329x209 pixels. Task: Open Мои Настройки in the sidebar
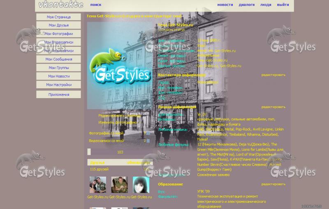[x=58, y=85]
